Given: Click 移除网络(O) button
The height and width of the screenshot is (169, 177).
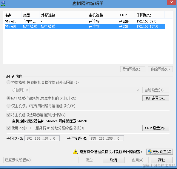Looking at the screenshot, I should [160, 69].
